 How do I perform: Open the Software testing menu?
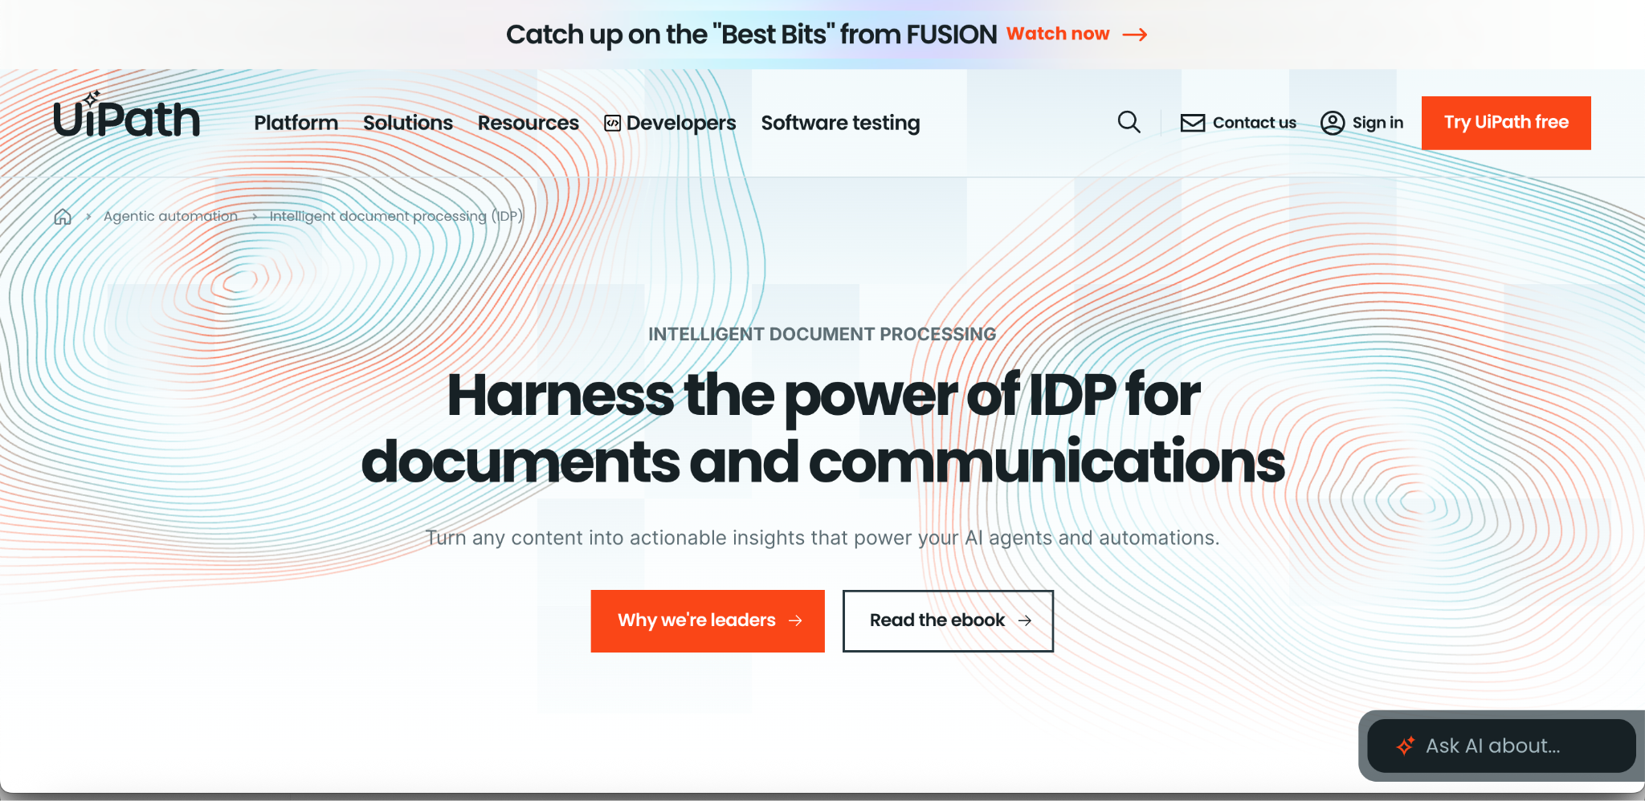tap(840, 123)
